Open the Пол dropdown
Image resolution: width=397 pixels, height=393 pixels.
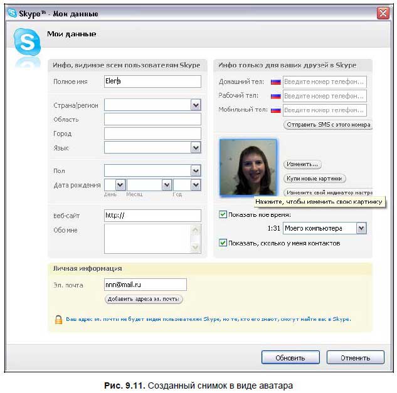(196, 170)
